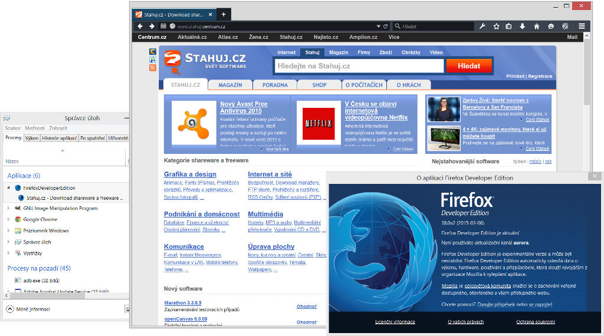Image resolution: width=604 pixels, height=336 pixels.
Task: Click the Firefox Hledat search box
Action: (434, 26)
